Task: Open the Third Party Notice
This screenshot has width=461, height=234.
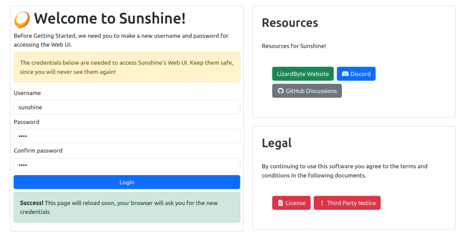Action: 347,203
